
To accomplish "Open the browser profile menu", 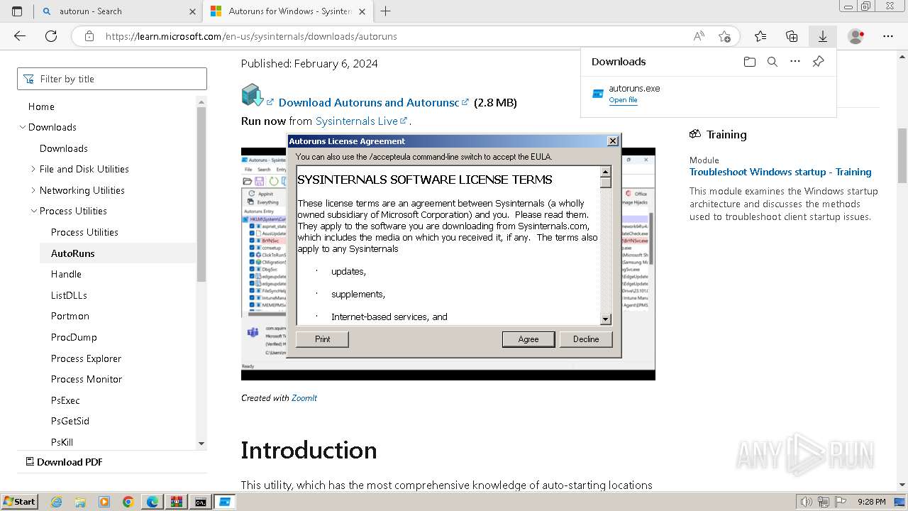I will click(x=856, y=36).
